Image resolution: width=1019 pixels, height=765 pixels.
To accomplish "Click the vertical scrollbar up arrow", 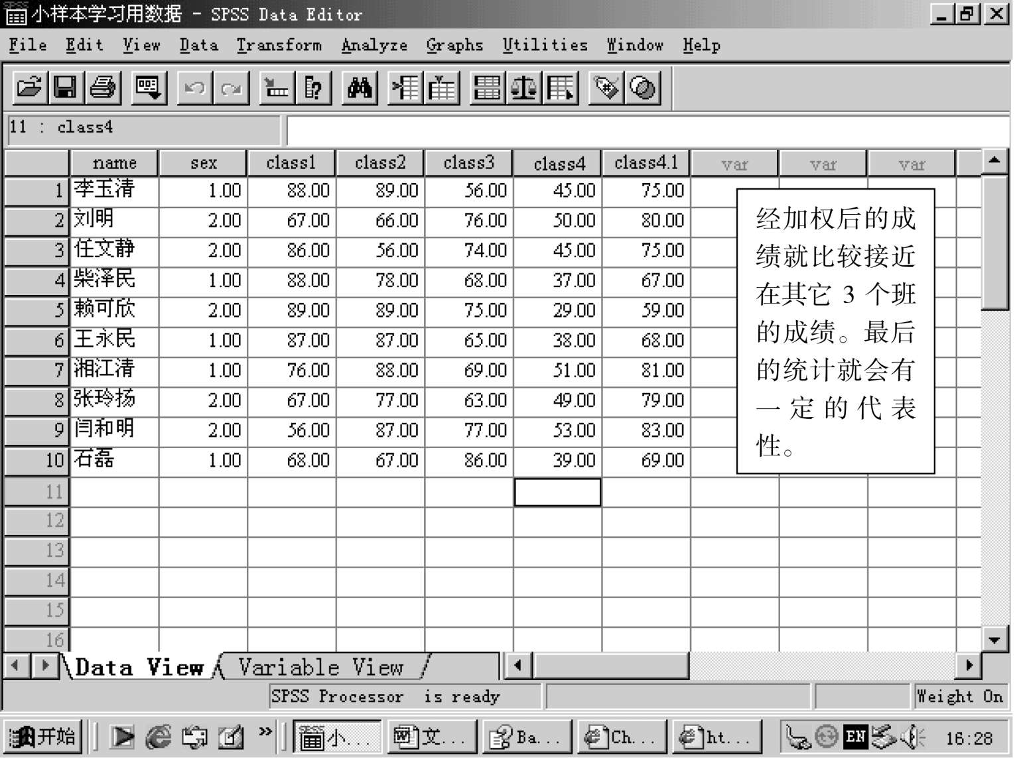I will 994,161.
